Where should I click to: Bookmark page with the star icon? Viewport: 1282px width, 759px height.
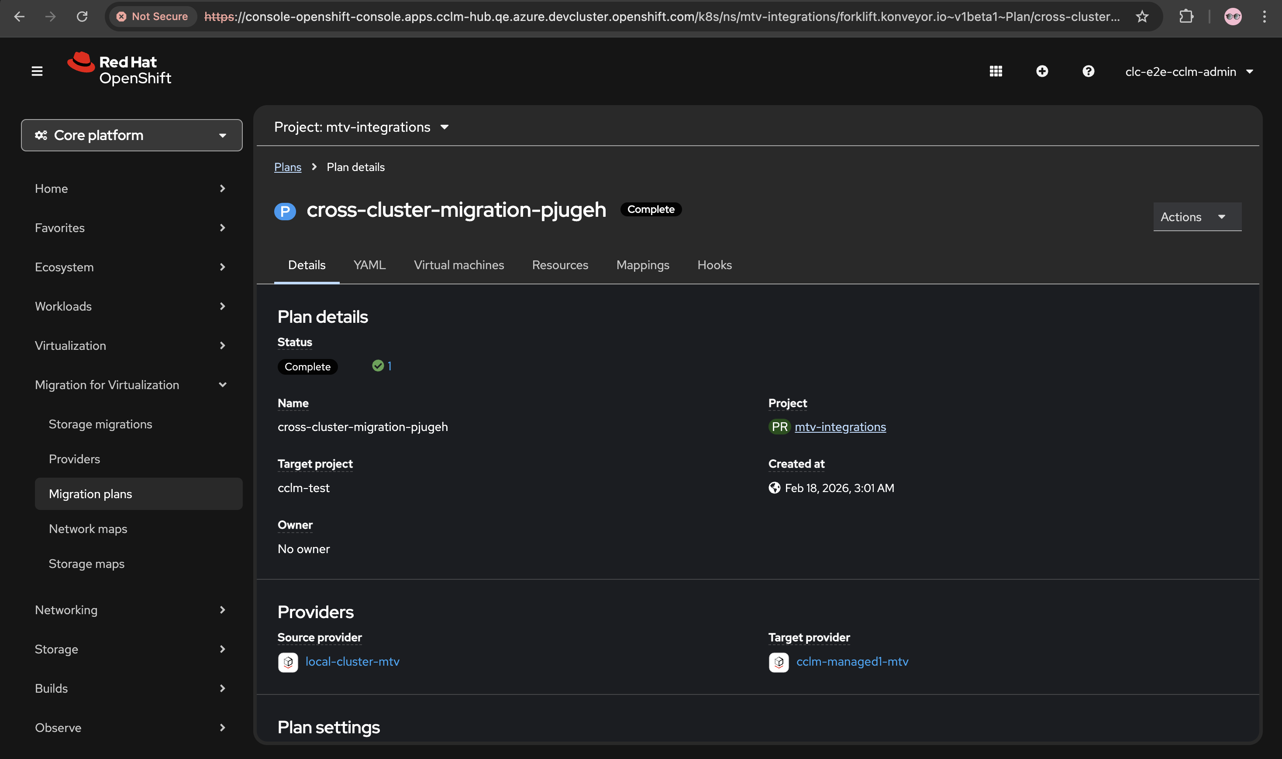click(x=1142, y=17)
